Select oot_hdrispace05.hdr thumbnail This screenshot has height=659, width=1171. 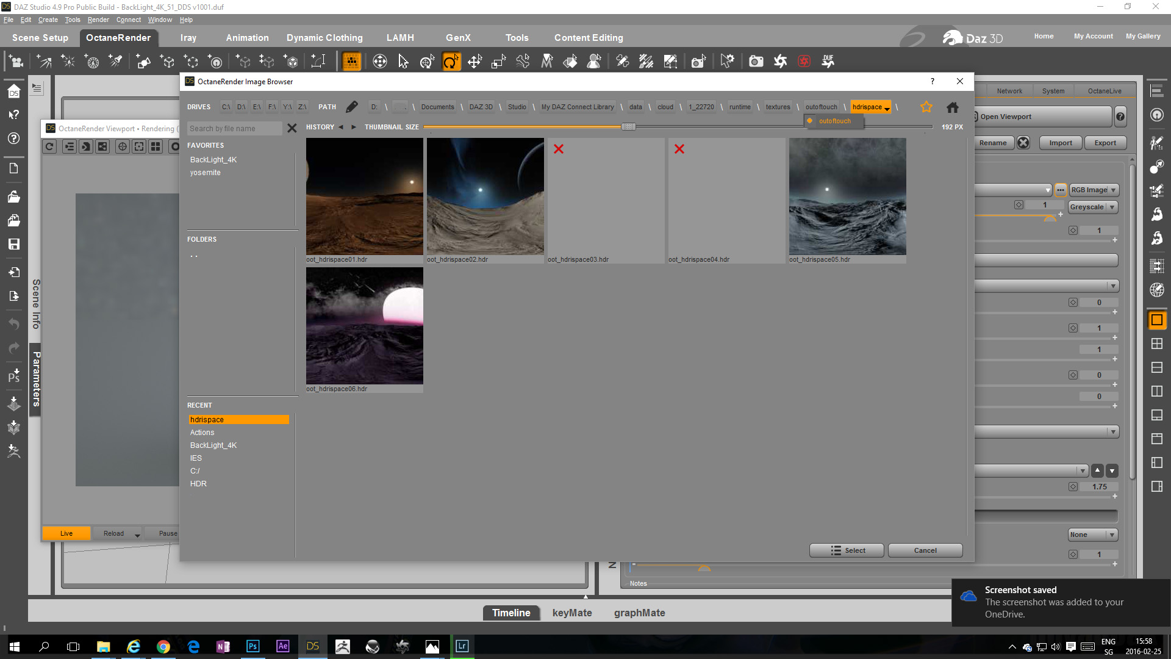(847, 196)
